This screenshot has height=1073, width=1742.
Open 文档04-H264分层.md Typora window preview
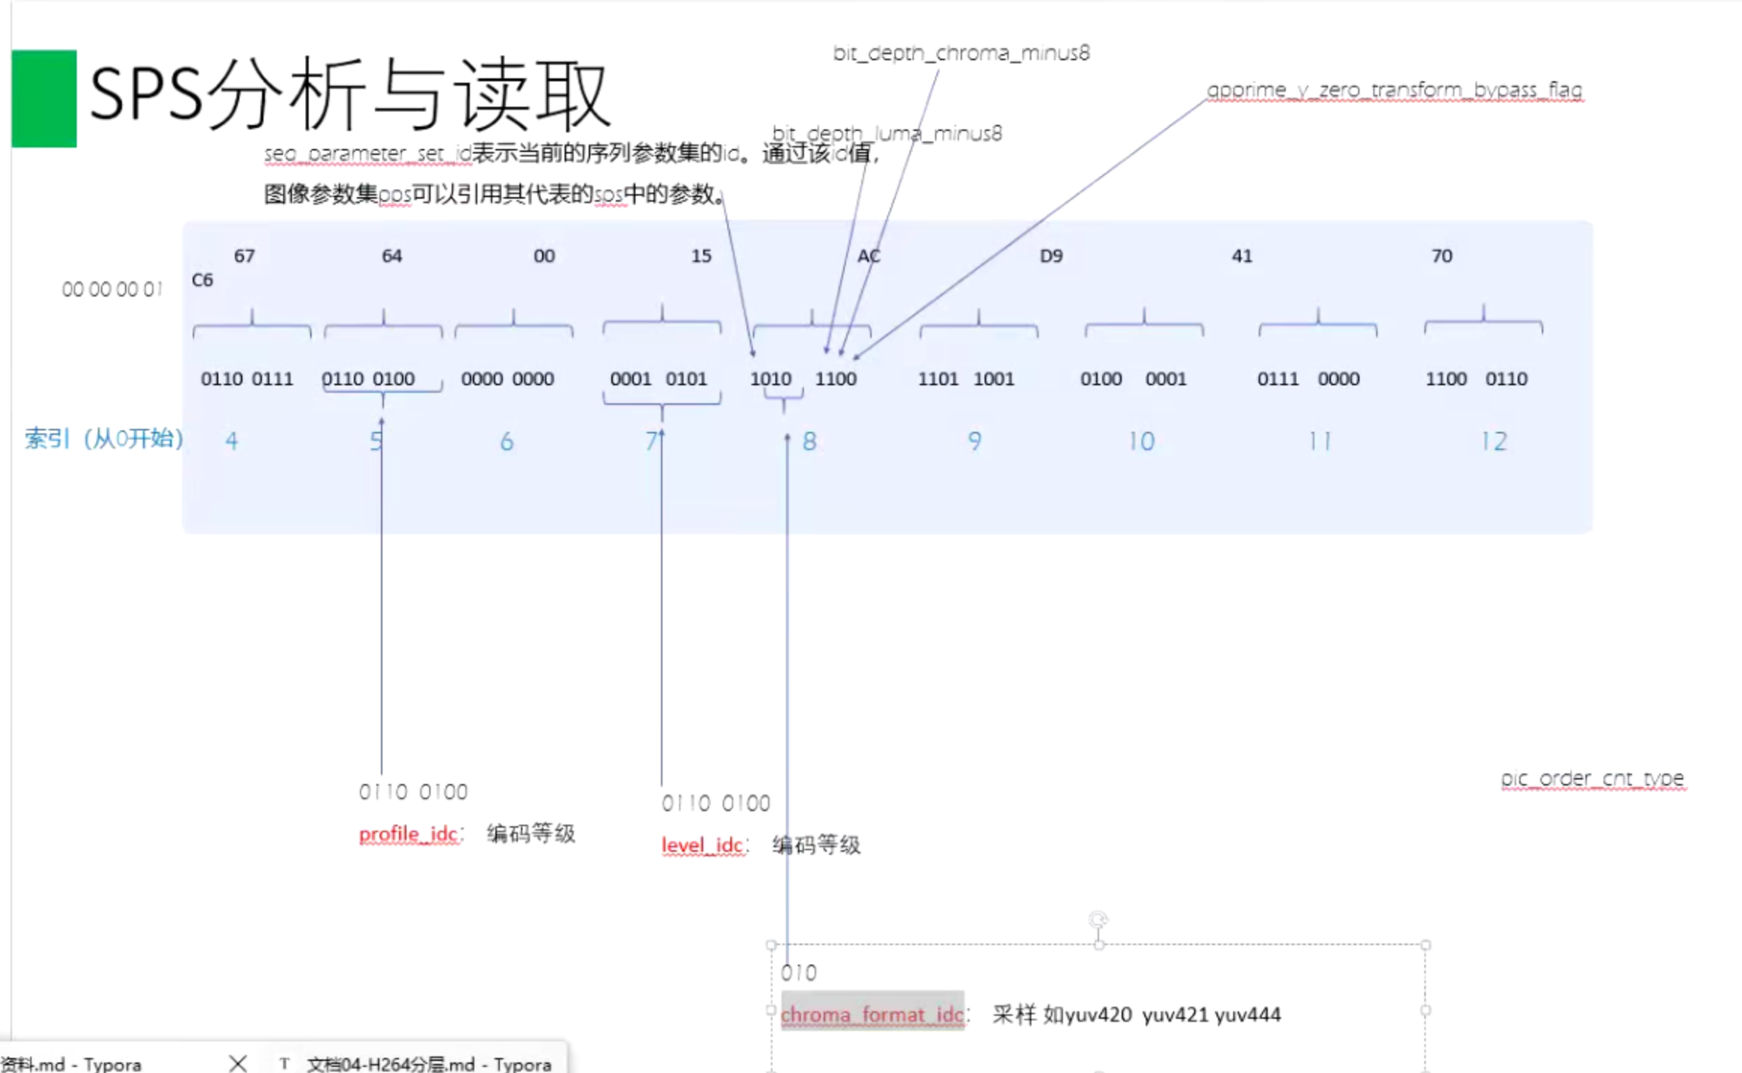(x=428, y=1063)
